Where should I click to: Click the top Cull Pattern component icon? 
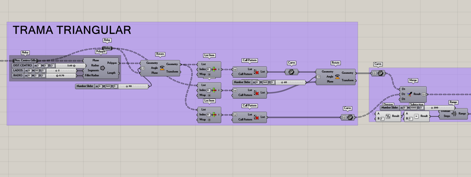coord(256,72)
